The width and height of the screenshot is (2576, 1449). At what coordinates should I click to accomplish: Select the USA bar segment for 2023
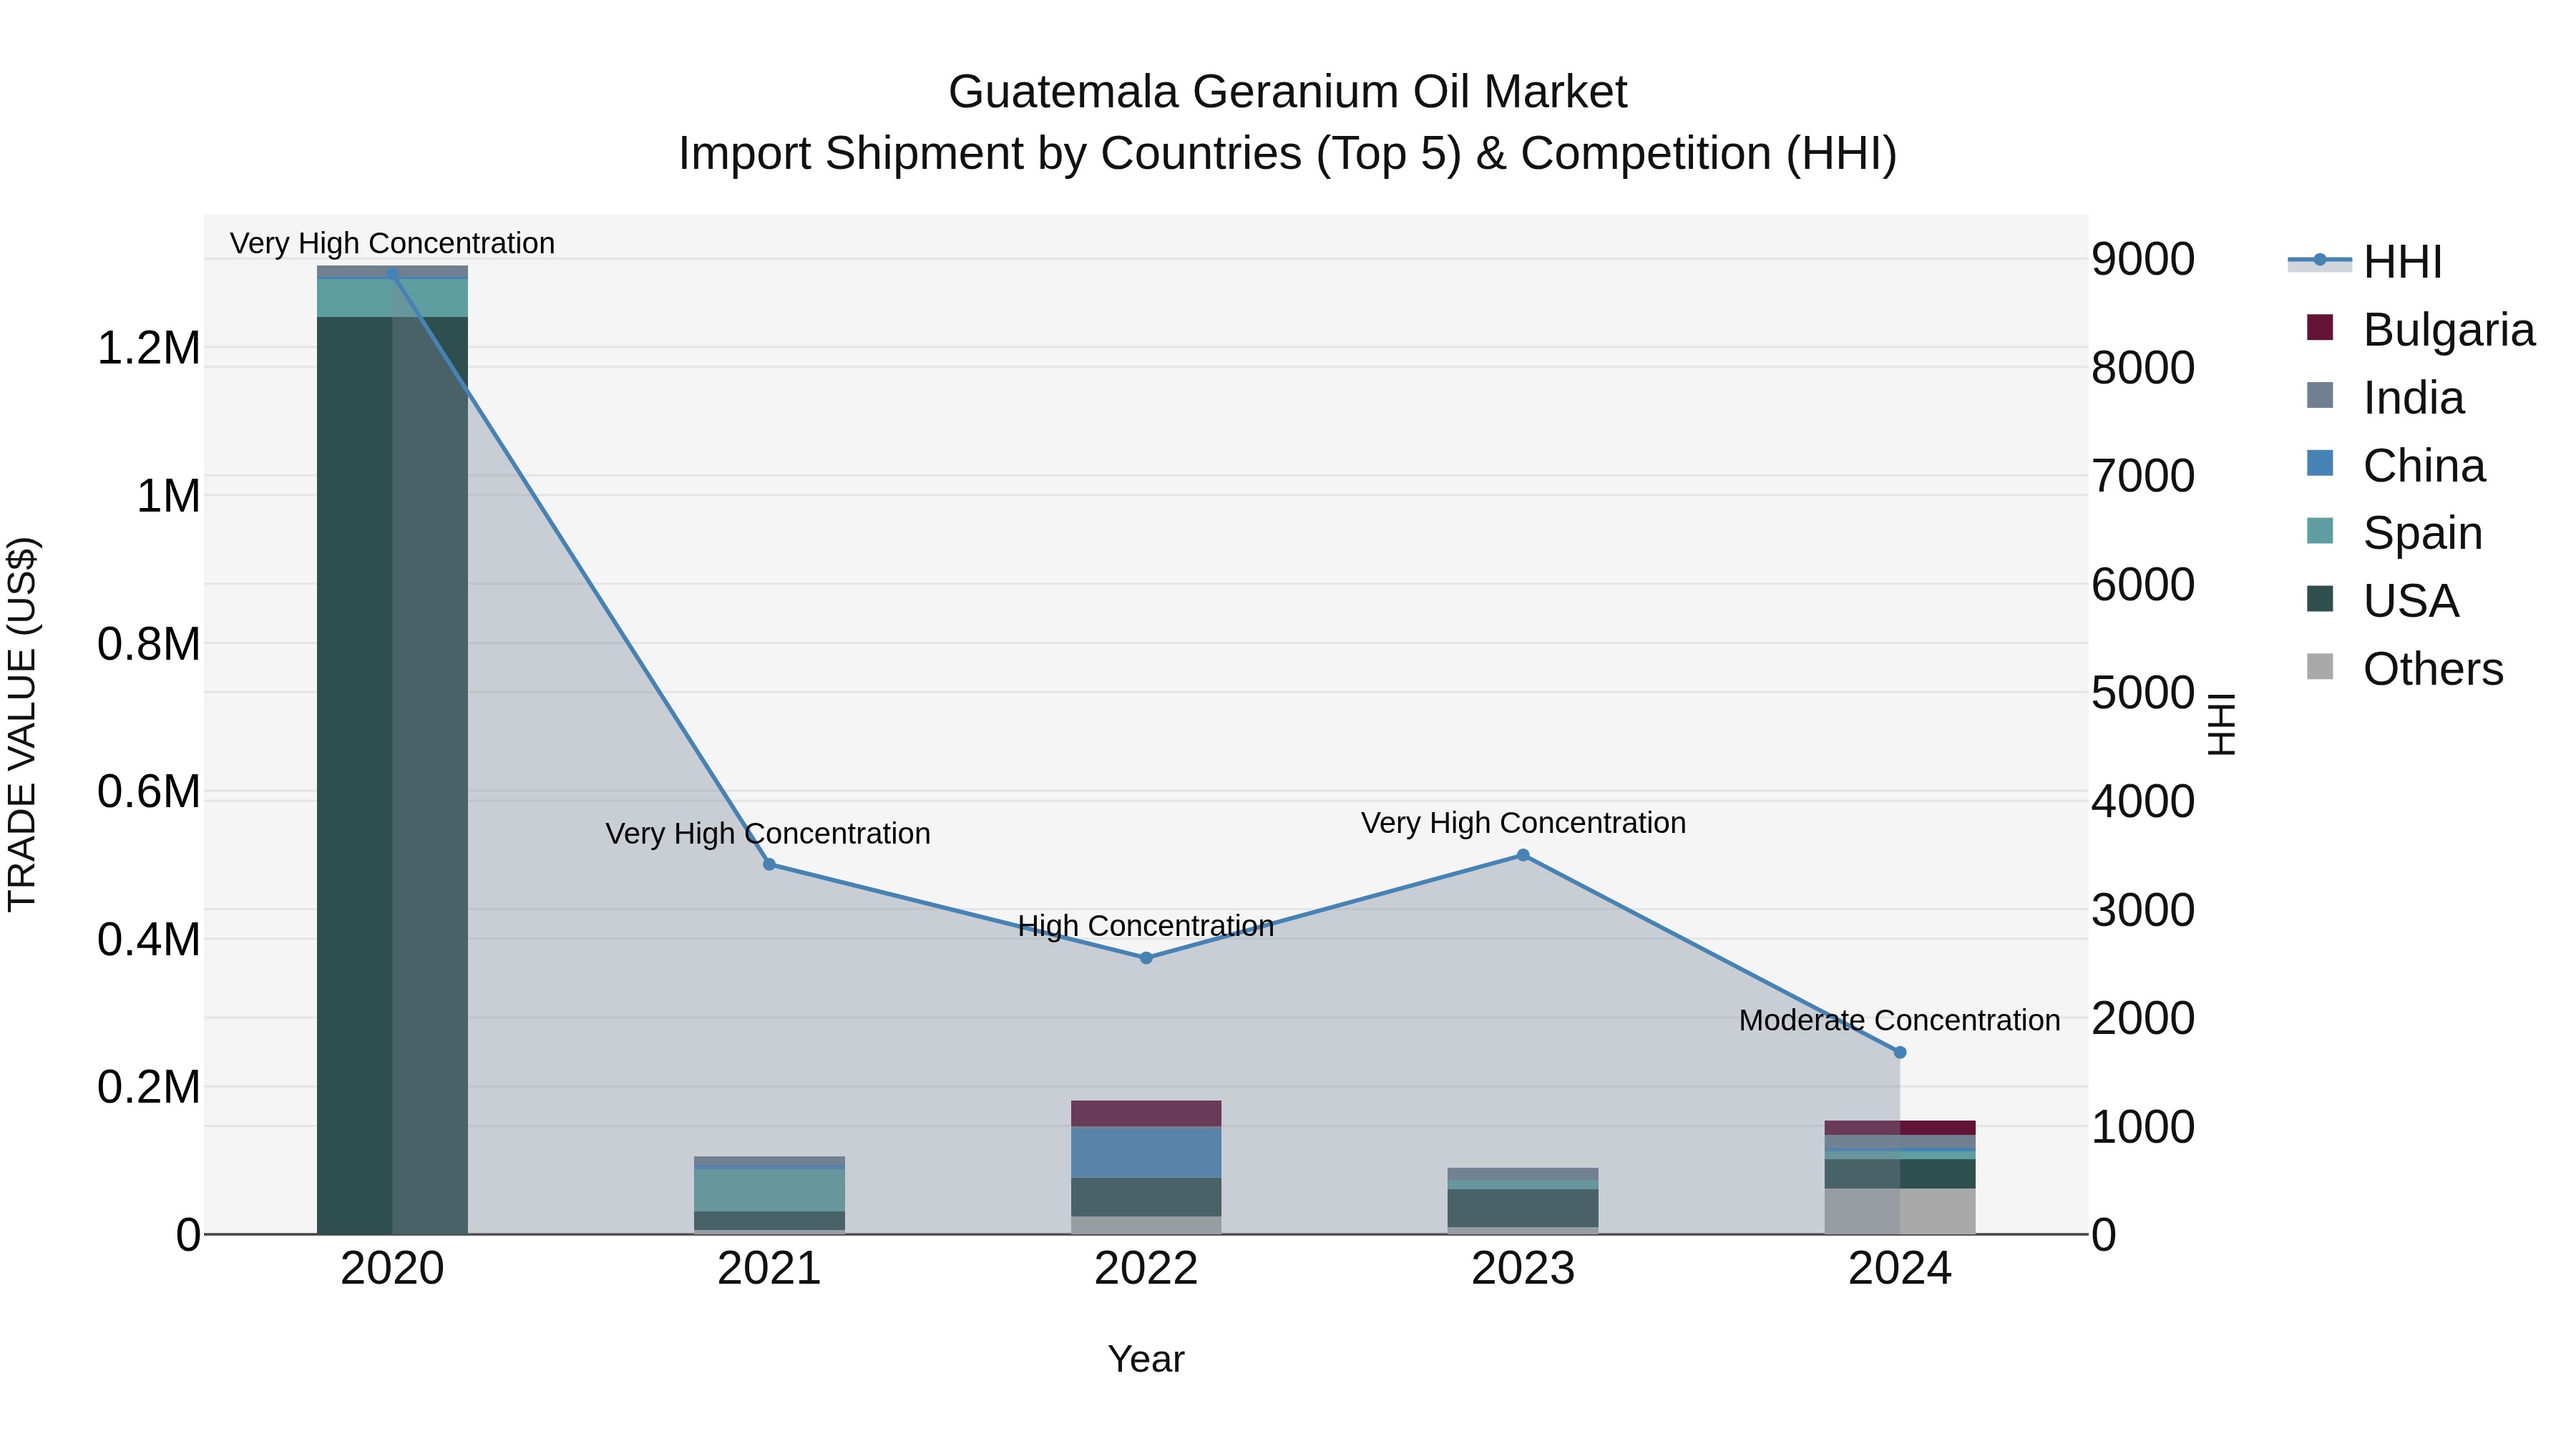click(x=1523, y=1208)
